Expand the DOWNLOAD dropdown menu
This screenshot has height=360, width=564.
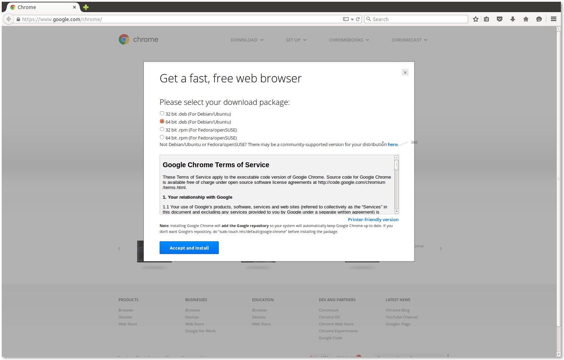(x=247, y=40)
